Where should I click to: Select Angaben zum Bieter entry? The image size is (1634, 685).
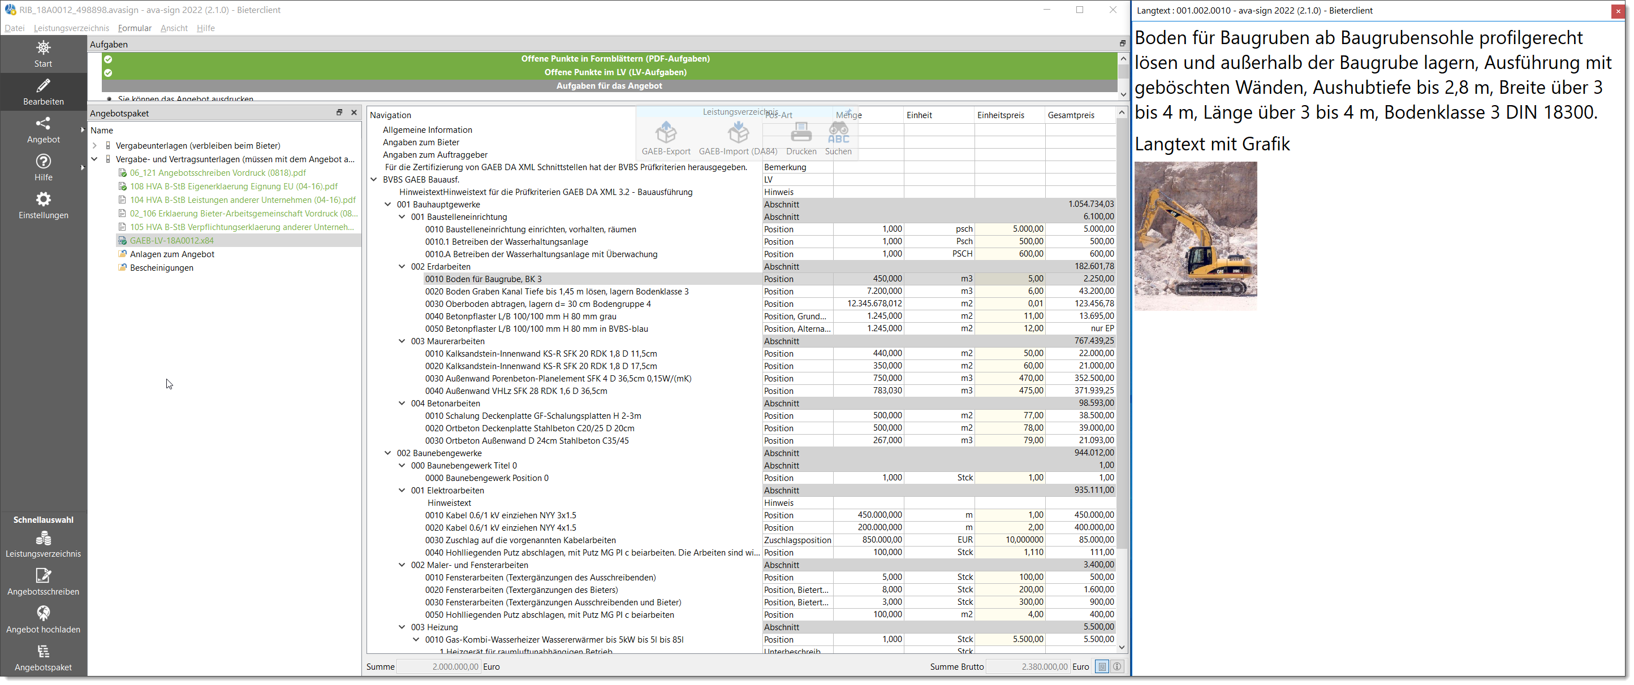coord(421,142)
